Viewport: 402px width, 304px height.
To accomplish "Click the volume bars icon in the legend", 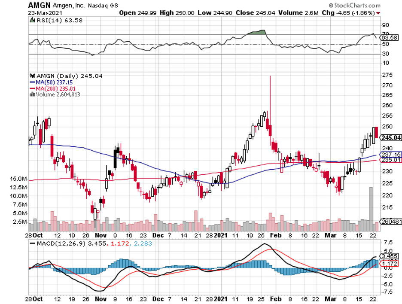I will (31, 94).
